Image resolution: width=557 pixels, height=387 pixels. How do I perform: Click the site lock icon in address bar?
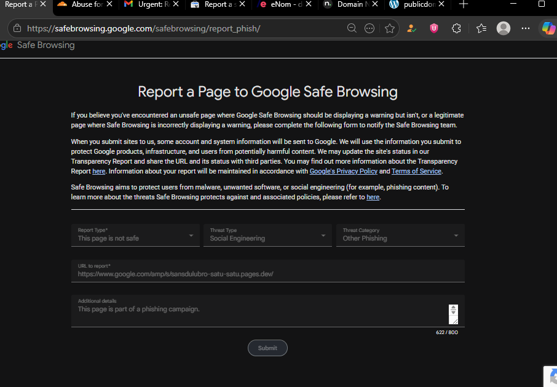pyautogui.click(x=17, y=28)
